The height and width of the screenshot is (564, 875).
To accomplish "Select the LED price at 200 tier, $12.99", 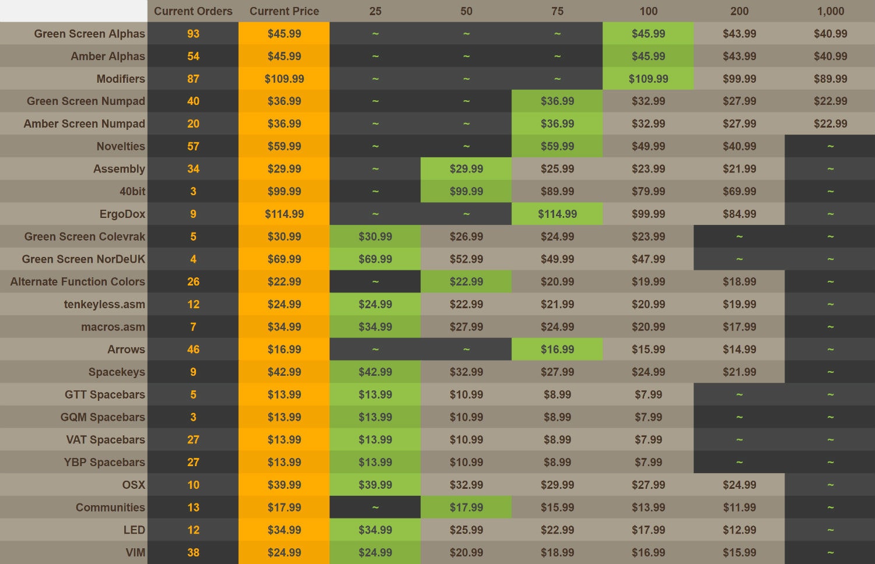I will (x=739, y=530).
